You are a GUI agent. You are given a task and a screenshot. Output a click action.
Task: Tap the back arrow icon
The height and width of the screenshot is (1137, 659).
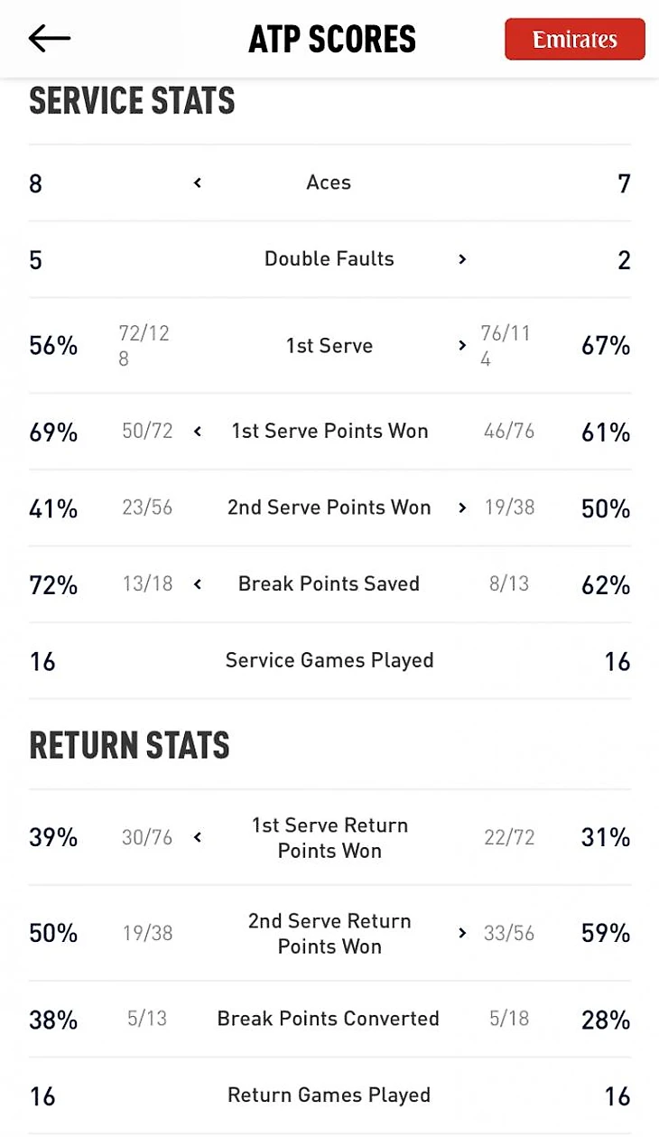[50, 38]
